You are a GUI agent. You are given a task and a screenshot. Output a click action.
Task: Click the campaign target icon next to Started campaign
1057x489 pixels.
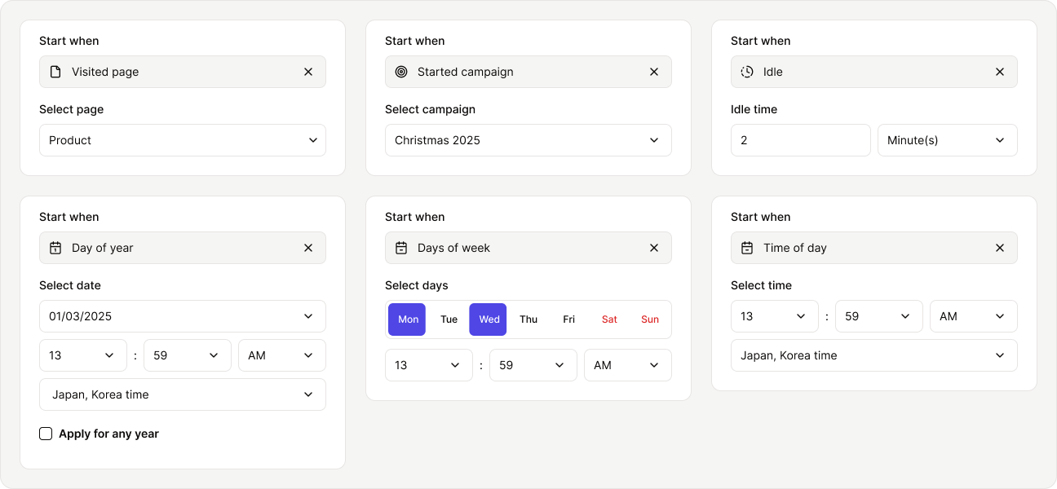[x=401, y=72]
